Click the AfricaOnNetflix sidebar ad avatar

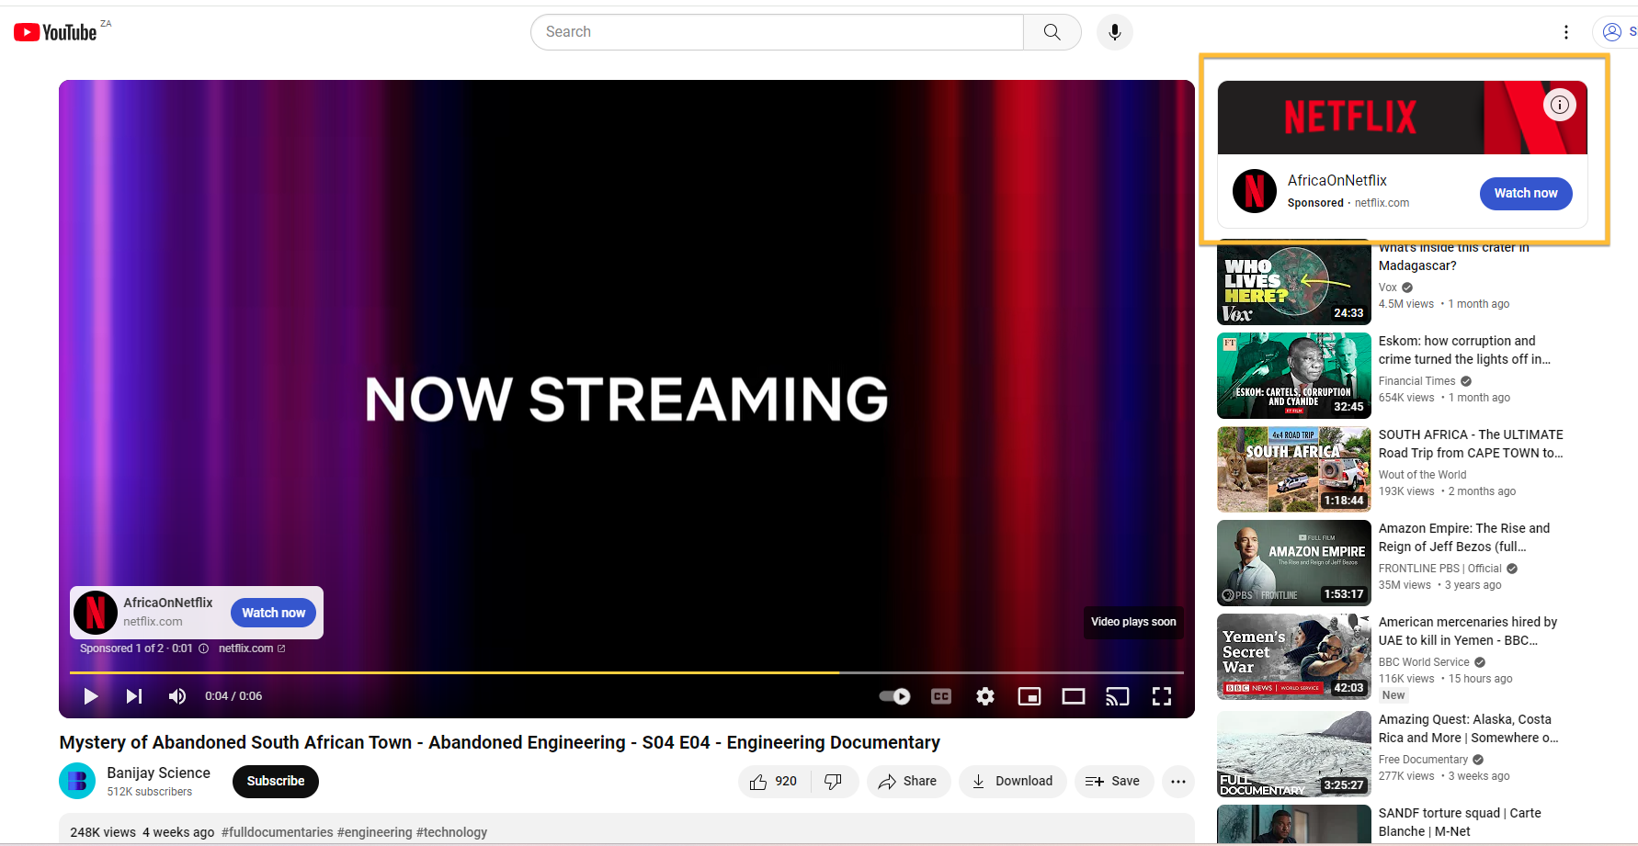click(1255, 191)
